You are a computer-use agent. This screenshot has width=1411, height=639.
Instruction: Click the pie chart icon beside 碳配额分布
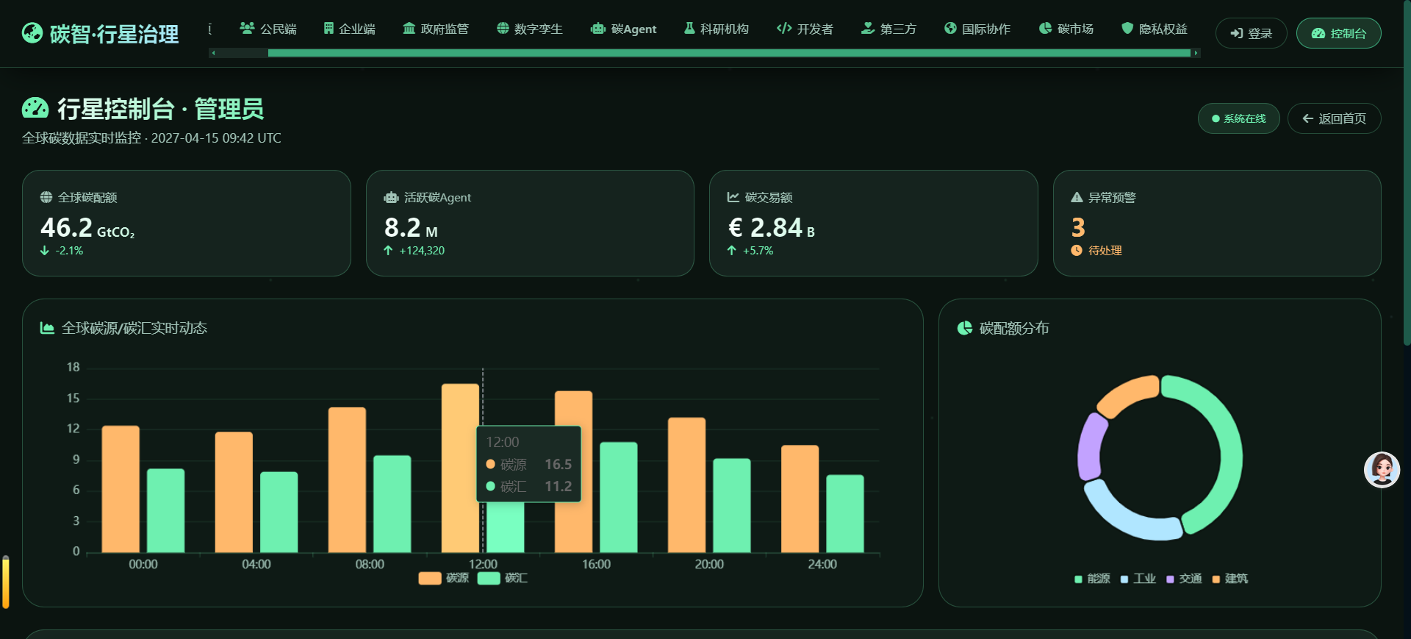pyautogui.click(x=965, y=328)
